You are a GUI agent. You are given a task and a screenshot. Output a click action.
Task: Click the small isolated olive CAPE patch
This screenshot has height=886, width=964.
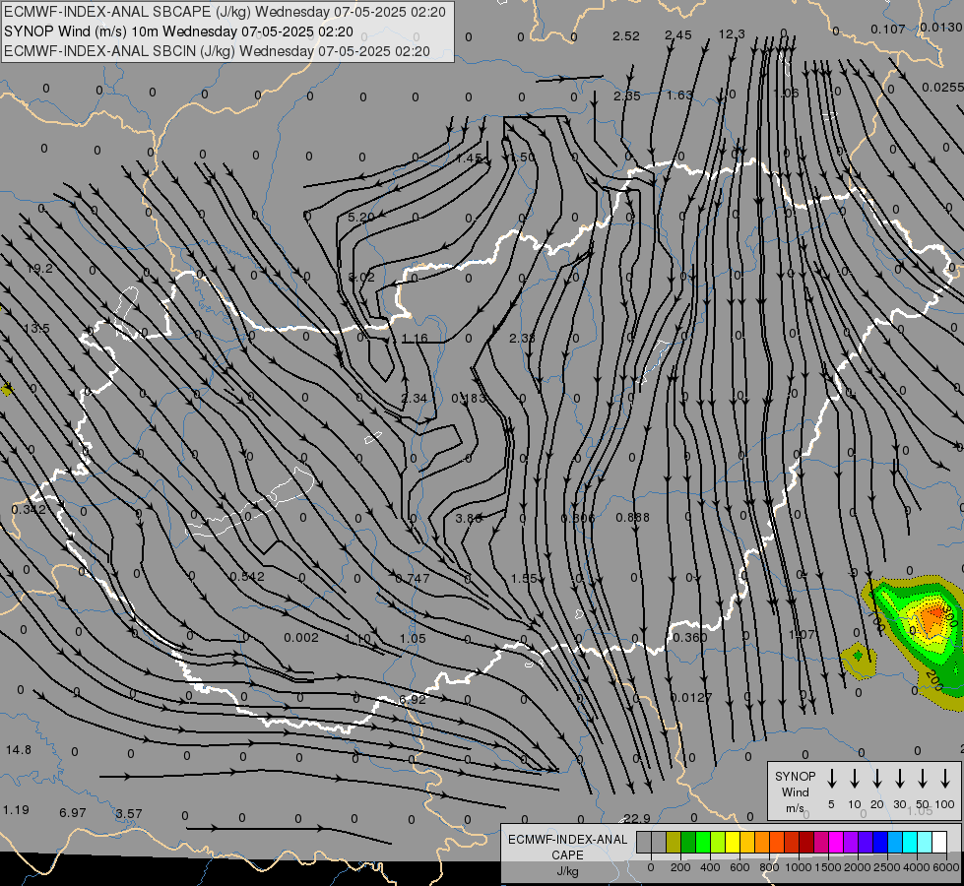[859, 660]
